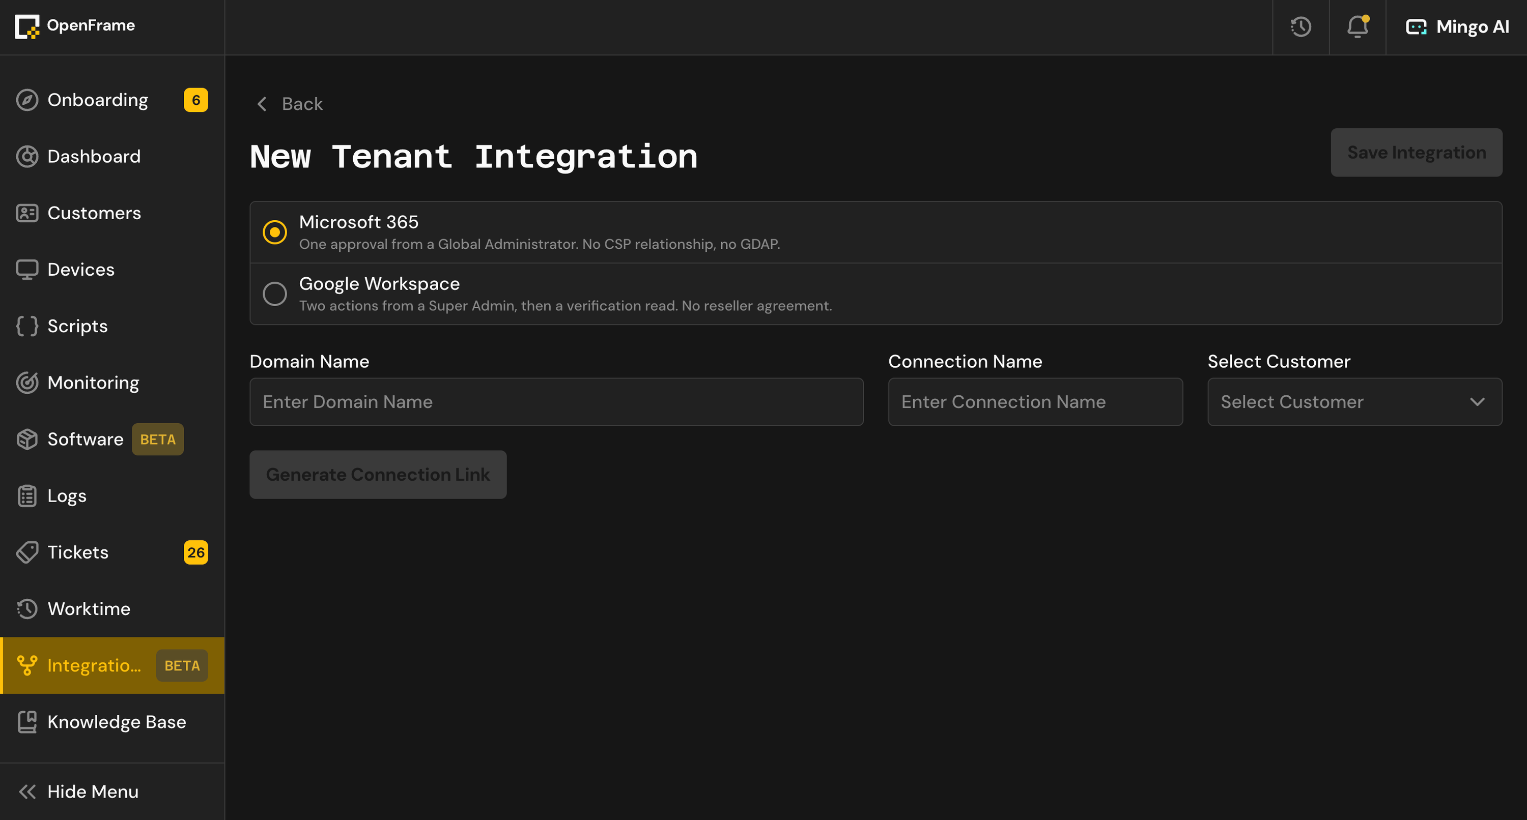Click the Tickets tag icon
This screenshot has width=1527, height=820.
pyautogui.click(x=27, y=552)
